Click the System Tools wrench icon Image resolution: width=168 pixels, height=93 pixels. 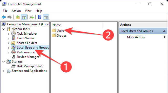coord(9,29)
